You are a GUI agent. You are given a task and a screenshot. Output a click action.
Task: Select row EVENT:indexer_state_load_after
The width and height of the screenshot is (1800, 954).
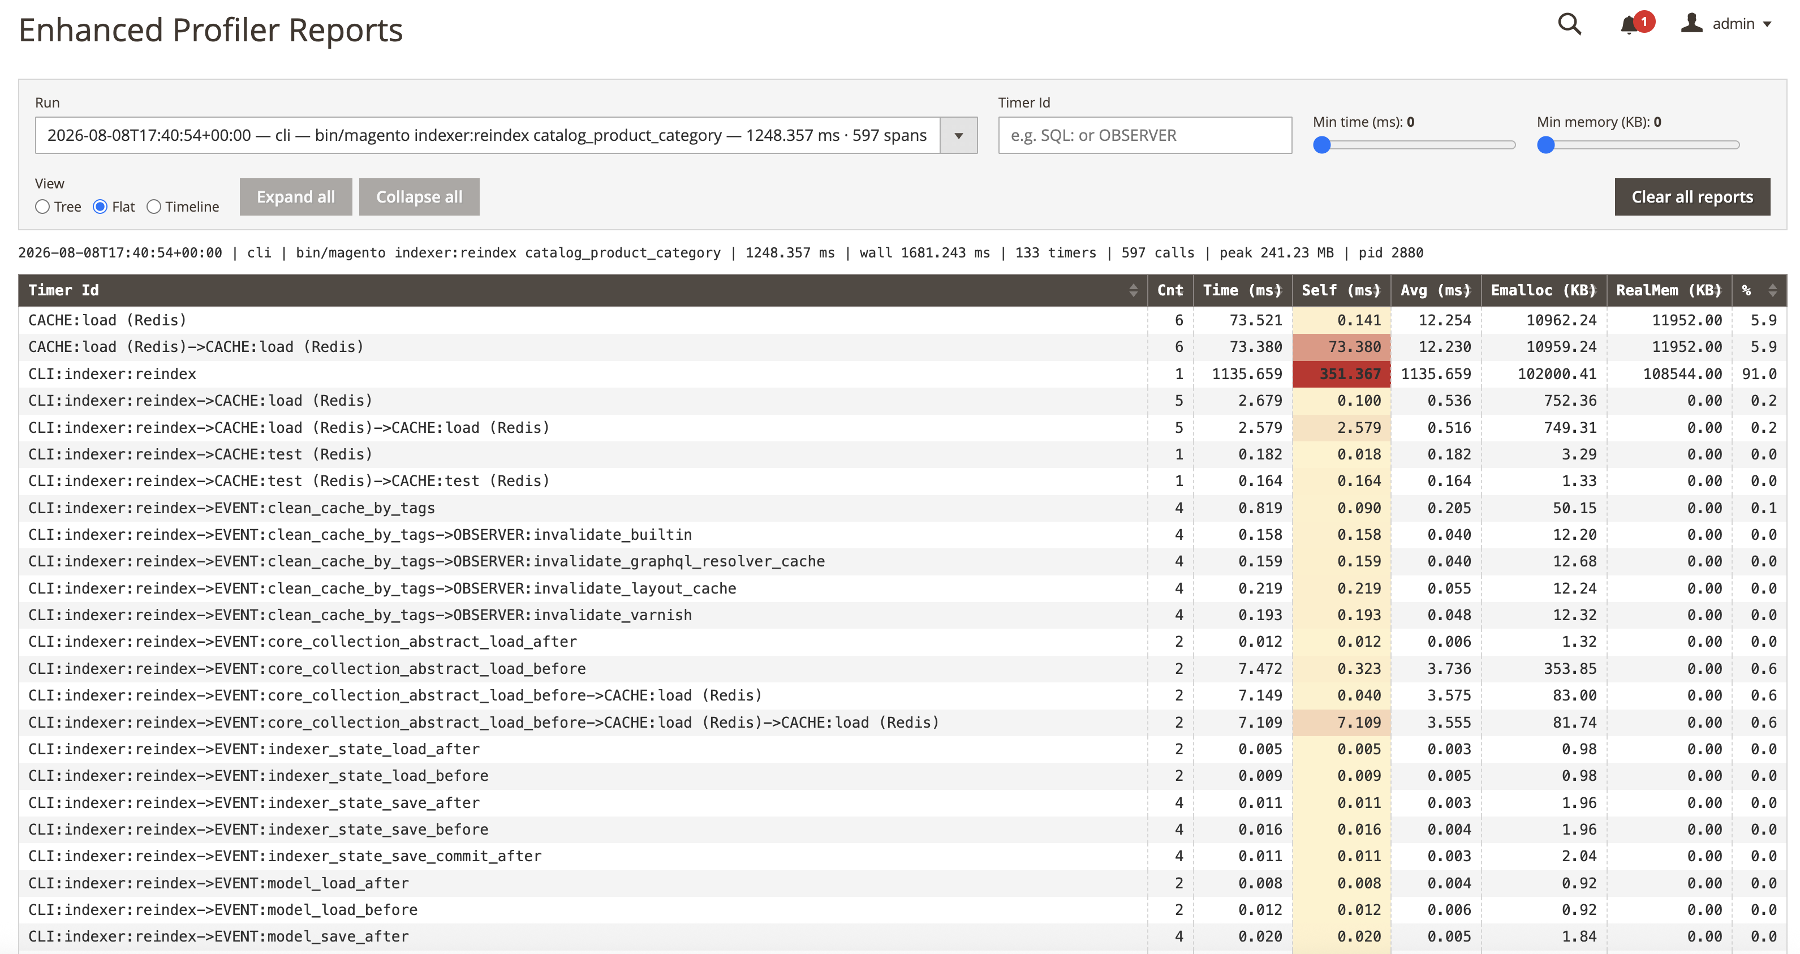(902, 749)
